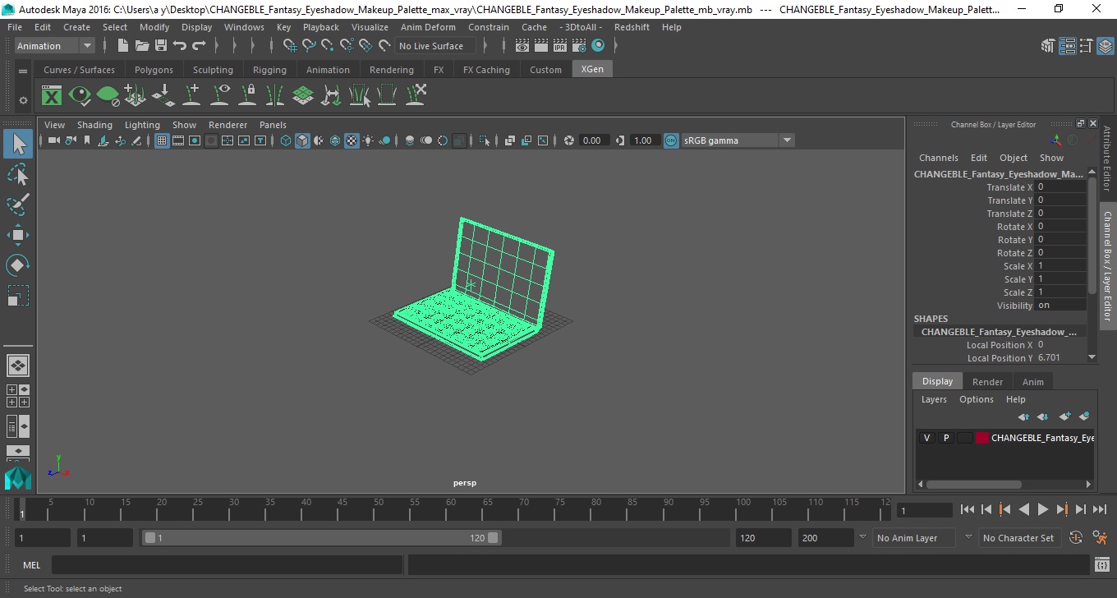This screenshot has width=1117, height=598.
Task: Click the red layer color swatch
Action: point(982,438)
